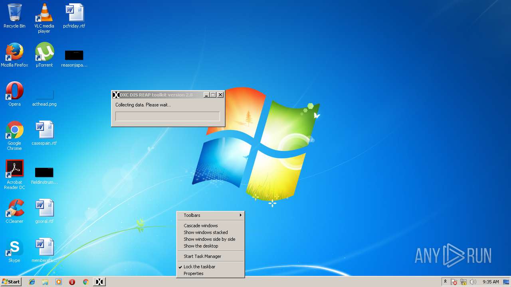Select the casespain.rtf document
The height and width of the screenshot is (287, 511).
(x=44, y=133)
